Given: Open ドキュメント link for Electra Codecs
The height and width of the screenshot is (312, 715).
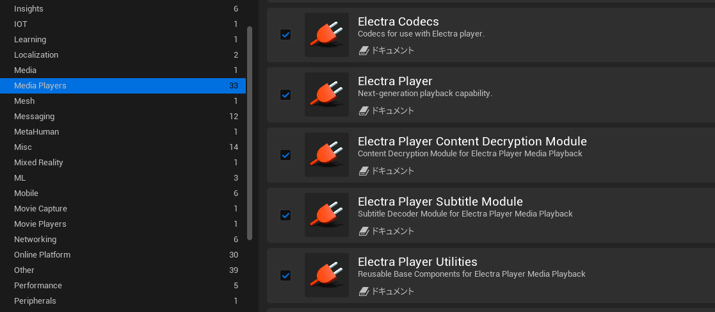Looking at the screenshot, I should pyautogui.click(x=392, y=51).
